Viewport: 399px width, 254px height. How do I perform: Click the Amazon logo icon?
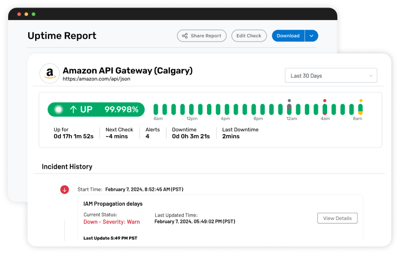(50, 73)
